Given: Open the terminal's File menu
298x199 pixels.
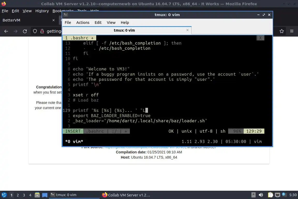Looking at the screenshot, I should pyautogui.click(x=68, y=23).
